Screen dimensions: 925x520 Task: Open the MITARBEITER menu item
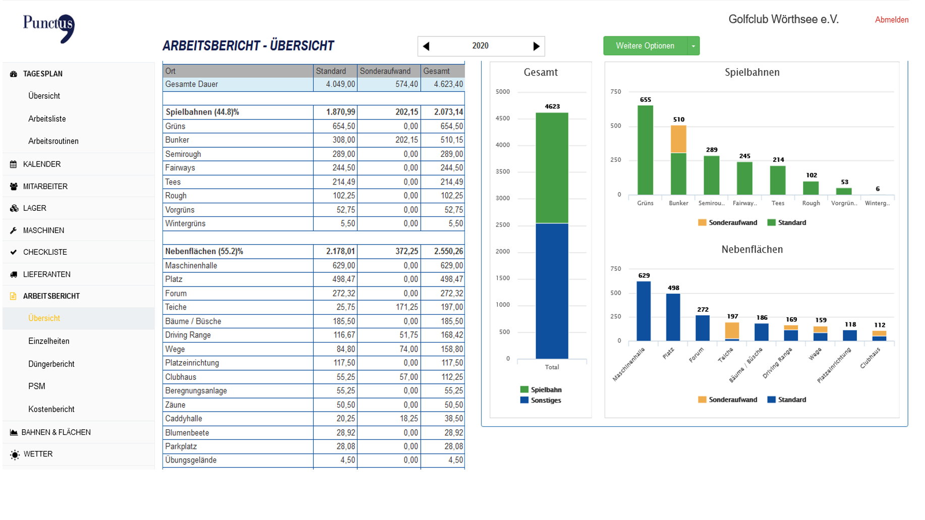pyautogui.click(x=45, y=187)
